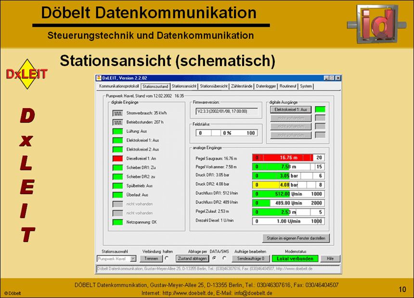Open the Zählerstände tab
The height and width of the screenshot is (298, 414).
(x=242, y=86)
